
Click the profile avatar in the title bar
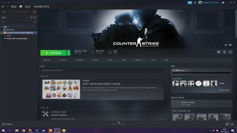(200, 3)
